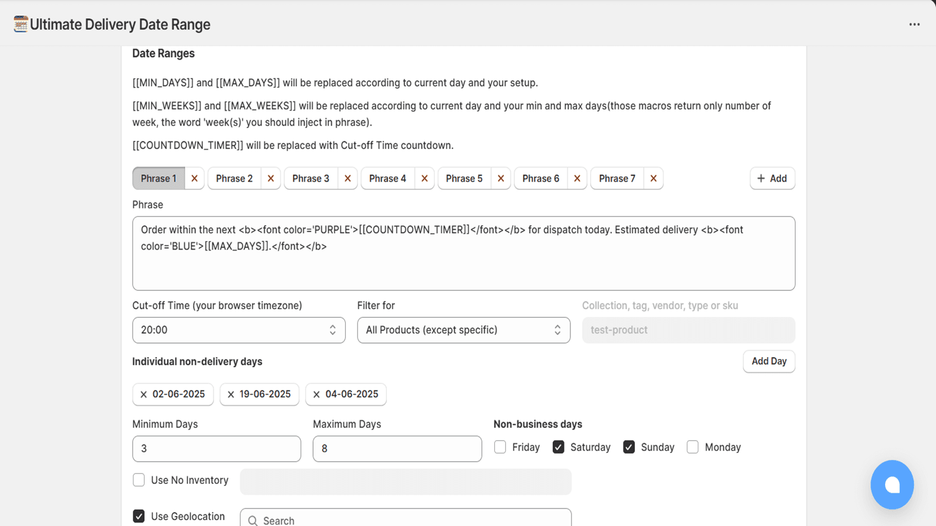The width and height of the screenshot is (936, 526).
Task: Click the disabled Use No Inventory text field
Action: pyautogui.click(x=405, y=482)
